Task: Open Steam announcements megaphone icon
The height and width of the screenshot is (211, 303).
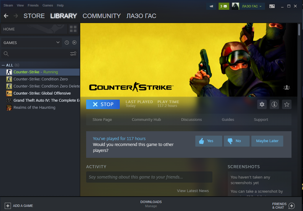Action: coord(211,6)
